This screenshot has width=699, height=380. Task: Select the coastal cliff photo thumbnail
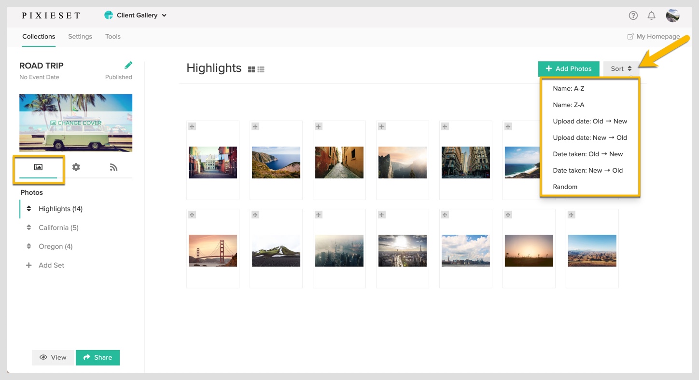[276, 163]
